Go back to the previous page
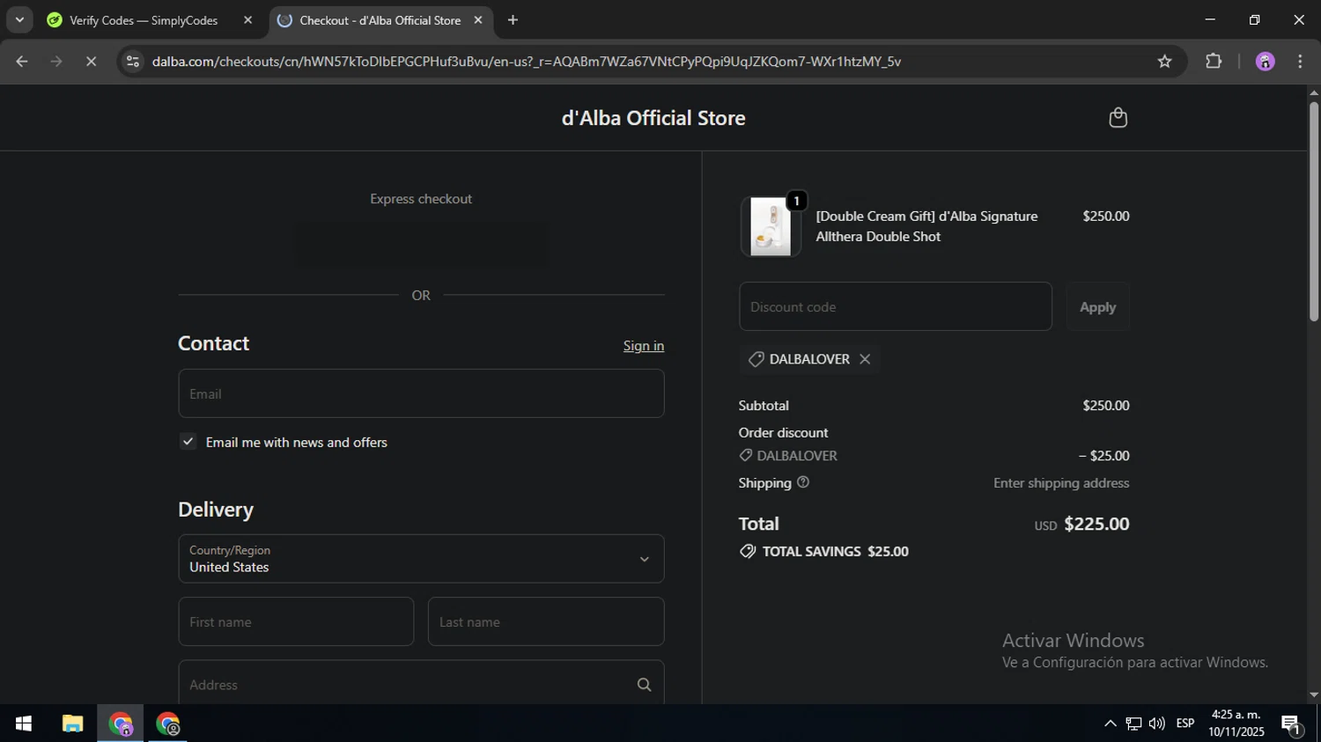Image resolution: width=1321 pixels, height=742 pixels. pos(22,62)
